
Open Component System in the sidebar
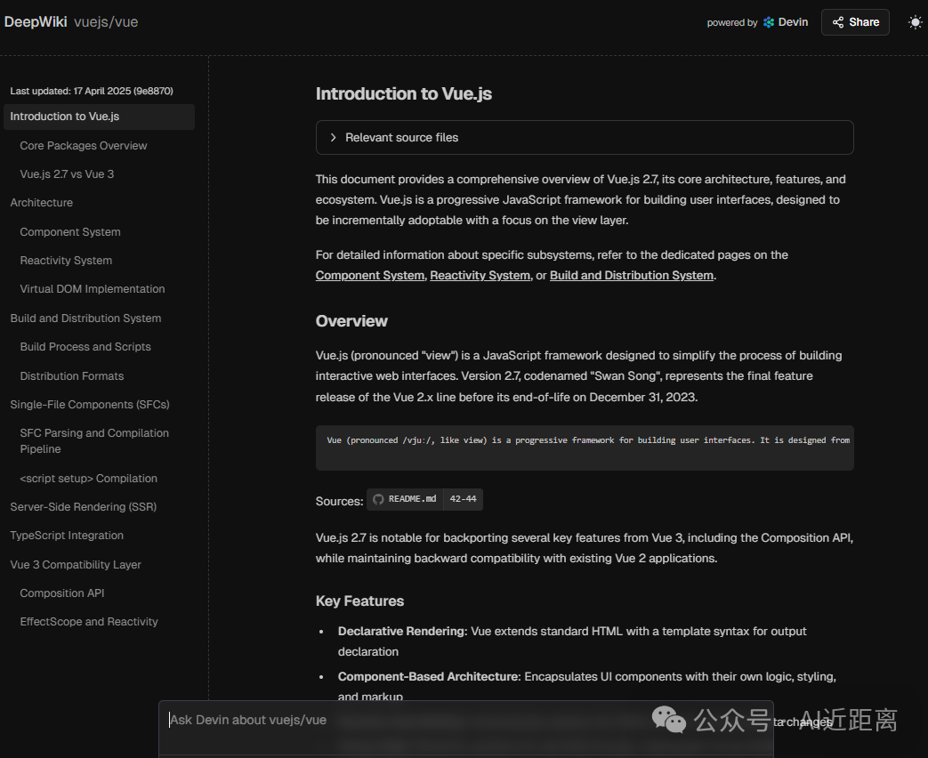click(x=70, y=232)
